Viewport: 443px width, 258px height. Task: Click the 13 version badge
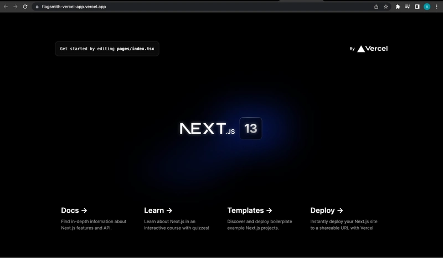pyautogui.click(x=251, y=129)
